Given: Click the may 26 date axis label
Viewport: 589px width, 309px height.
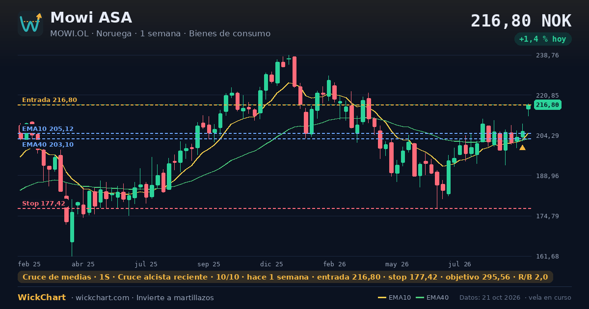Looking at the screenshot, I should pyautogui.click(x=397, y=264).
